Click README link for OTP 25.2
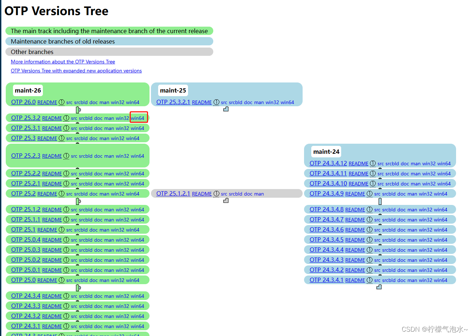The width and height of the screenshot is (473, 336). [x=47, y=194]
